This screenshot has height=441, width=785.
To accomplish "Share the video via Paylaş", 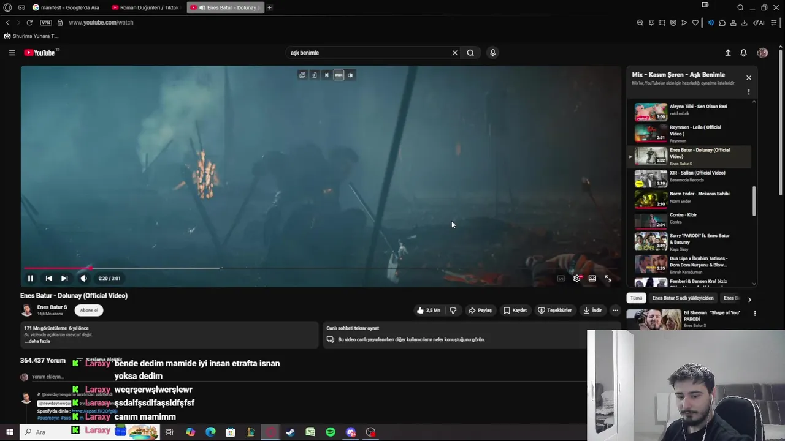I will [x=480, y=311].
